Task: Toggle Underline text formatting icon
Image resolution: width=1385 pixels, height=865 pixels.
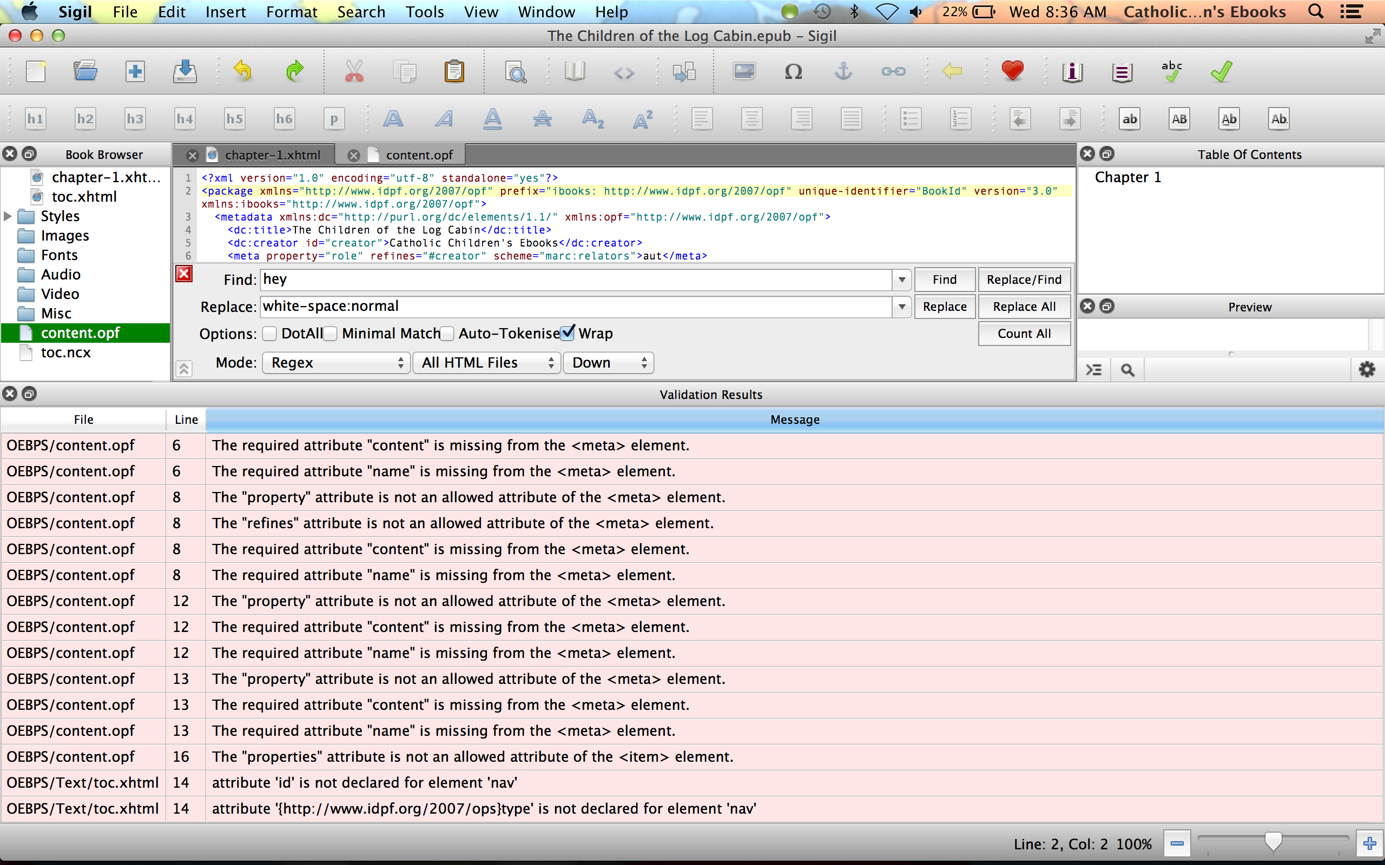Action: [493, 119]
